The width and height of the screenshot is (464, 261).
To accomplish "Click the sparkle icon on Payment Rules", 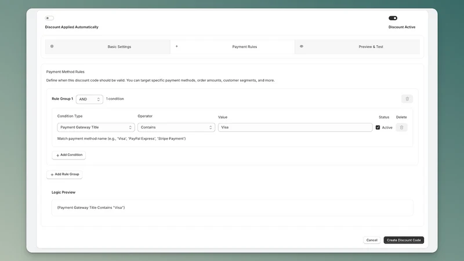I will click(177, 46).
